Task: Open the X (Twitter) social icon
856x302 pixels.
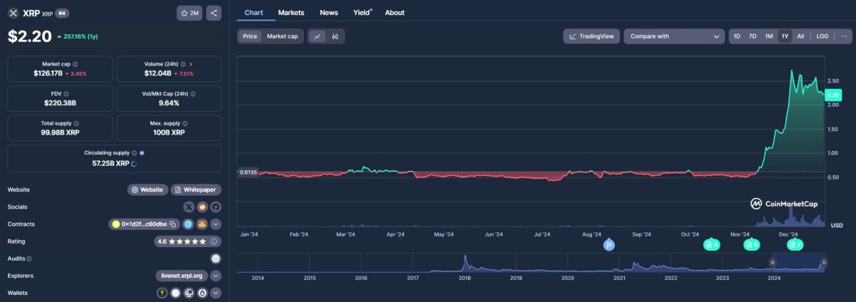Action: tap(189, 207)
